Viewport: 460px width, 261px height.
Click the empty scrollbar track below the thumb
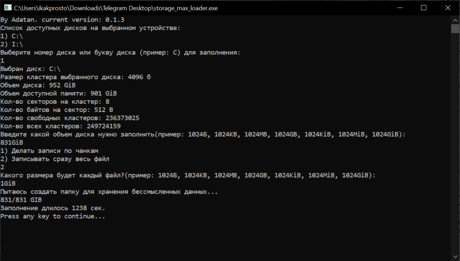(x=455, y=143)
